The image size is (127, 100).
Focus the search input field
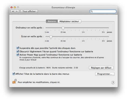[x=103, y=11]
